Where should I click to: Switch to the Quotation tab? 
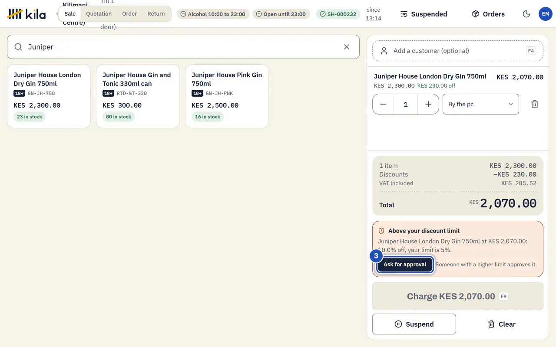click(x=99, y=14)
